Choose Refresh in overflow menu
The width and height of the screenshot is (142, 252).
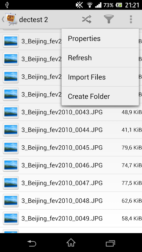pyautogui.click(x=100, y=57)
